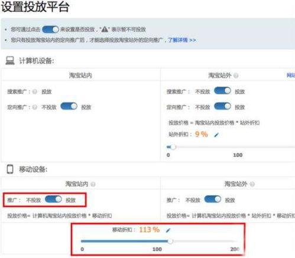This screenshot has height=258, width=295.
Task: Click the 站外折扣 slider handle
Action: [173, 147]
